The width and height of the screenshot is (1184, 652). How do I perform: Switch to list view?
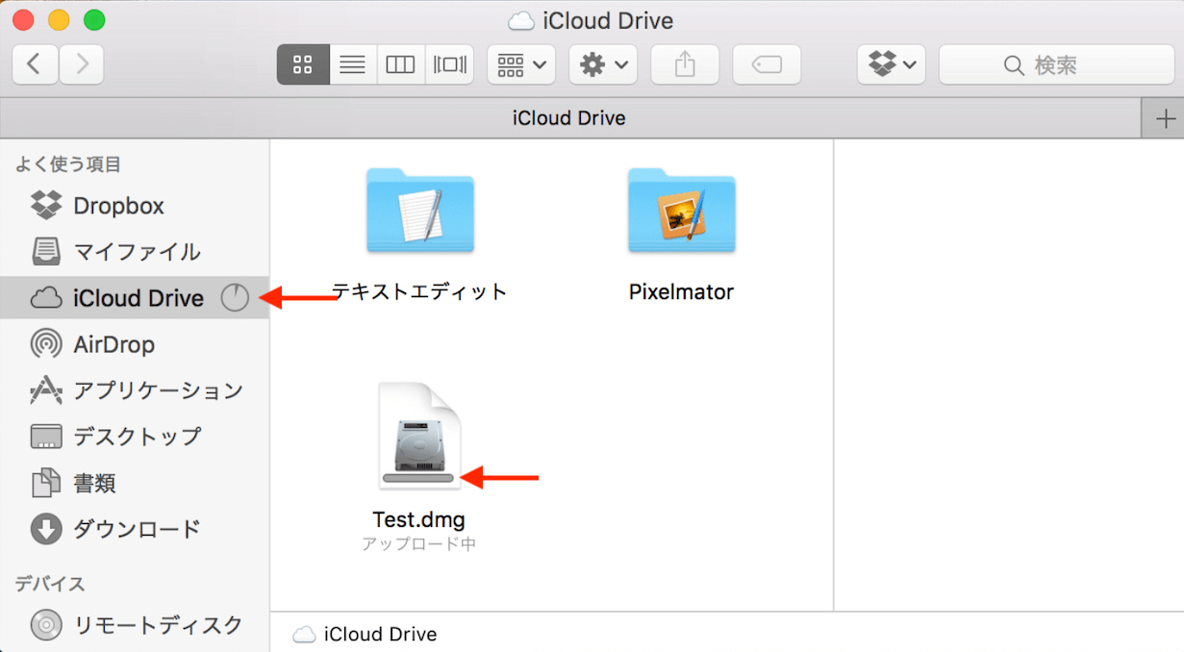tap(353, 65)
